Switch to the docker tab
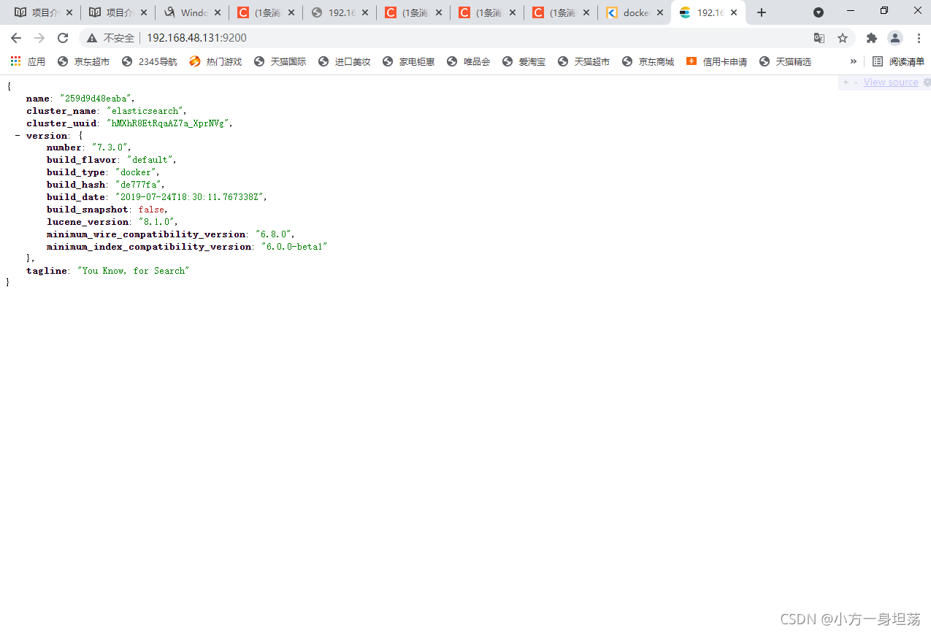Image resolution: width=931 pixels, height=633 pixels. coord(634,12)
